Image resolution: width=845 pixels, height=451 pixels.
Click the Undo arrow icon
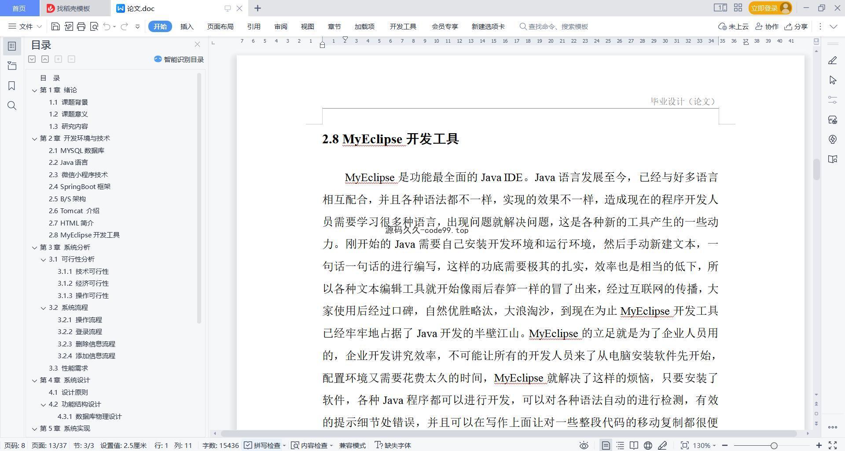(x=107, y=26)
